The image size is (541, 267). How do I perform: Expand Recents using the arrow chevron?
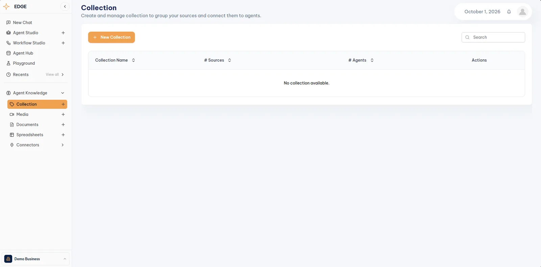(x=63, y=75)
